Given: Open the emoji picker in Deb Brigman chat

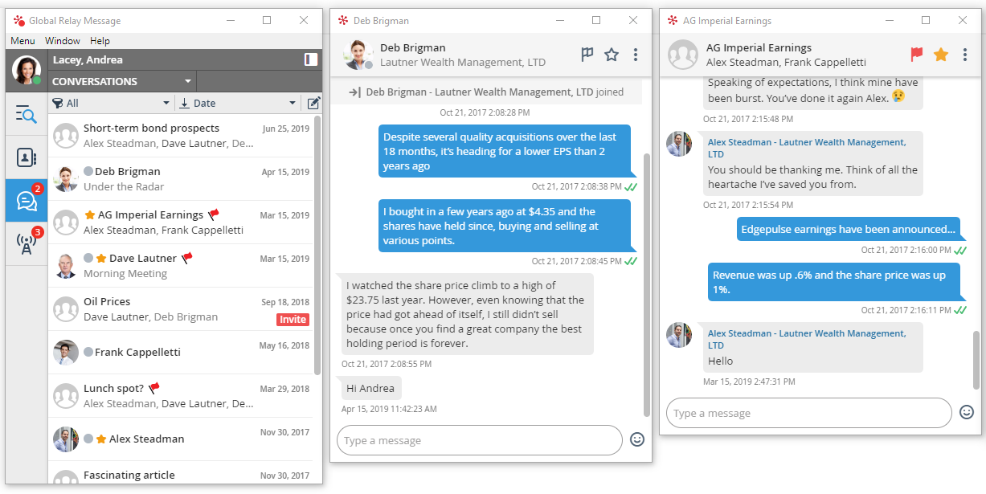Looking at the screenshot, I should (x=637, y=440).
